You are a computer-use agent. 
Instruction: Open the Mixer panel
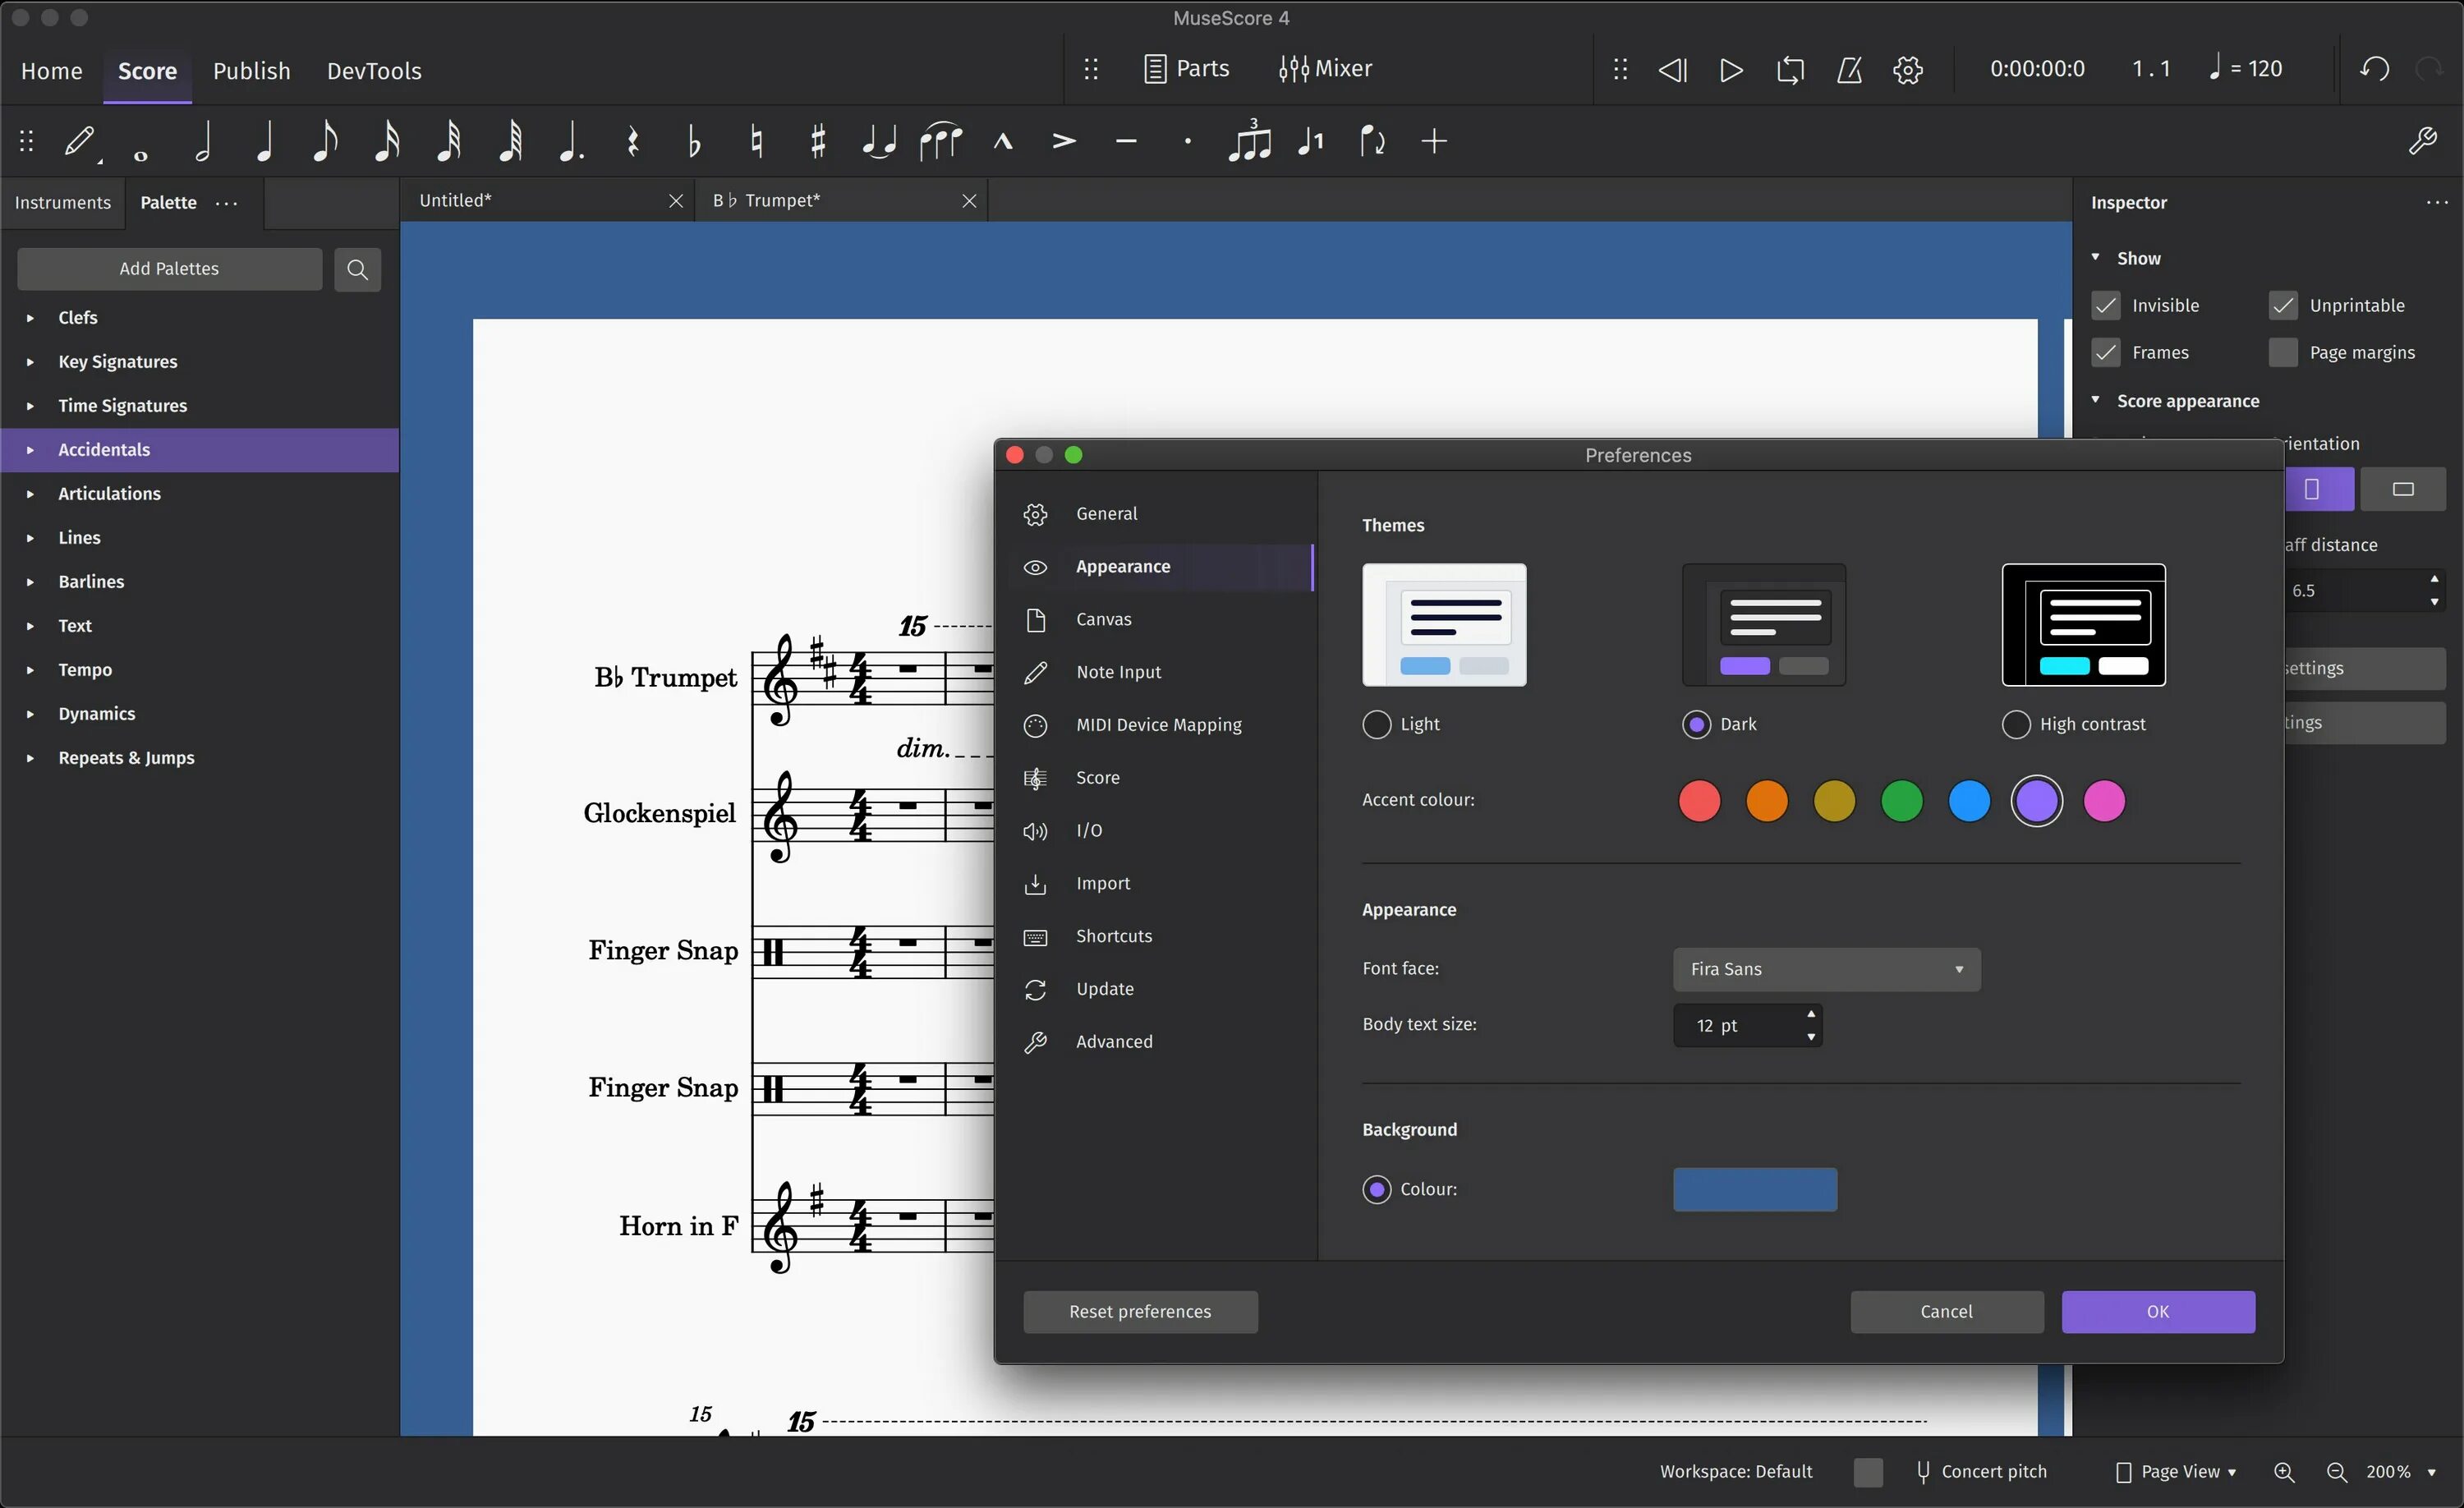point(1325,69)
